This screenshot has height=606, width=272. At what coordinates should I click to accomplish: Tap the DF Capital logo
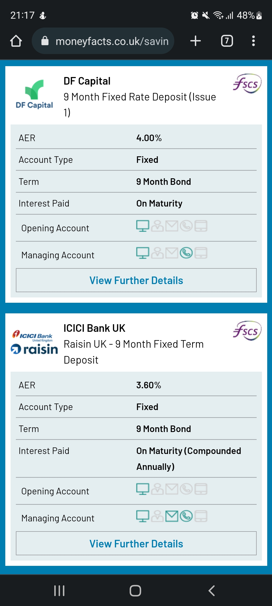point(35,94)
